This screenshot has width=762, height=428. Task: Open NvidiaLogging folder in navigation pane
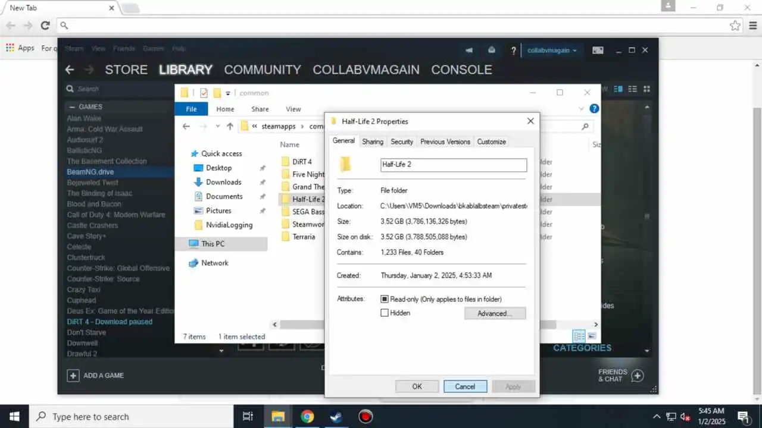[229, 225]
